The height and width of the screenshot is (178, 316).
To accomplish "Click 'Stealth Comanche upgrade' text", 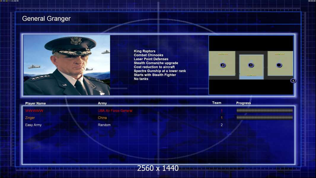I will (x=156, y=63).
